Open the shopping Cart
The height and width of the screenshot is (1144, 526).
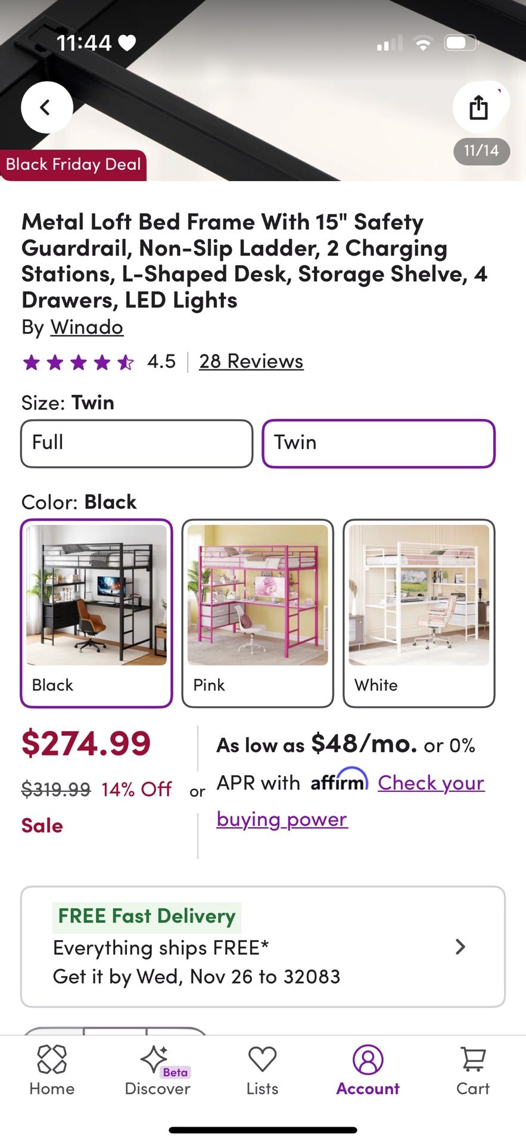tap(473, 1071)
